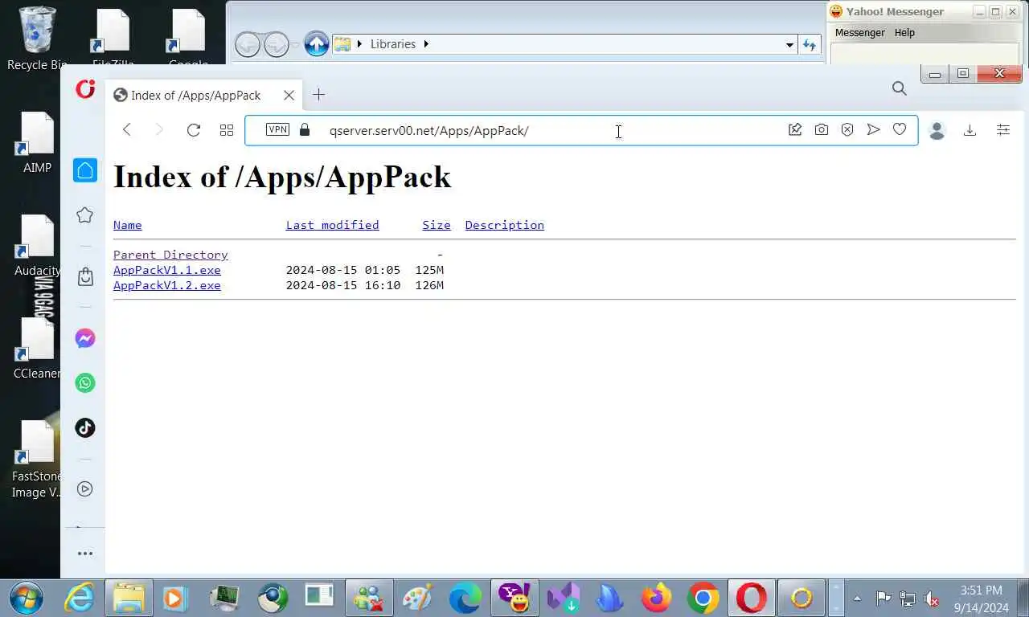
Task: Open Opera sidebar home icon
Action: pyautogui.click(x=85, y=170)
